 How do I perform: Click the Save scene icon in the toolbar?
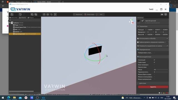click(12, 14)
